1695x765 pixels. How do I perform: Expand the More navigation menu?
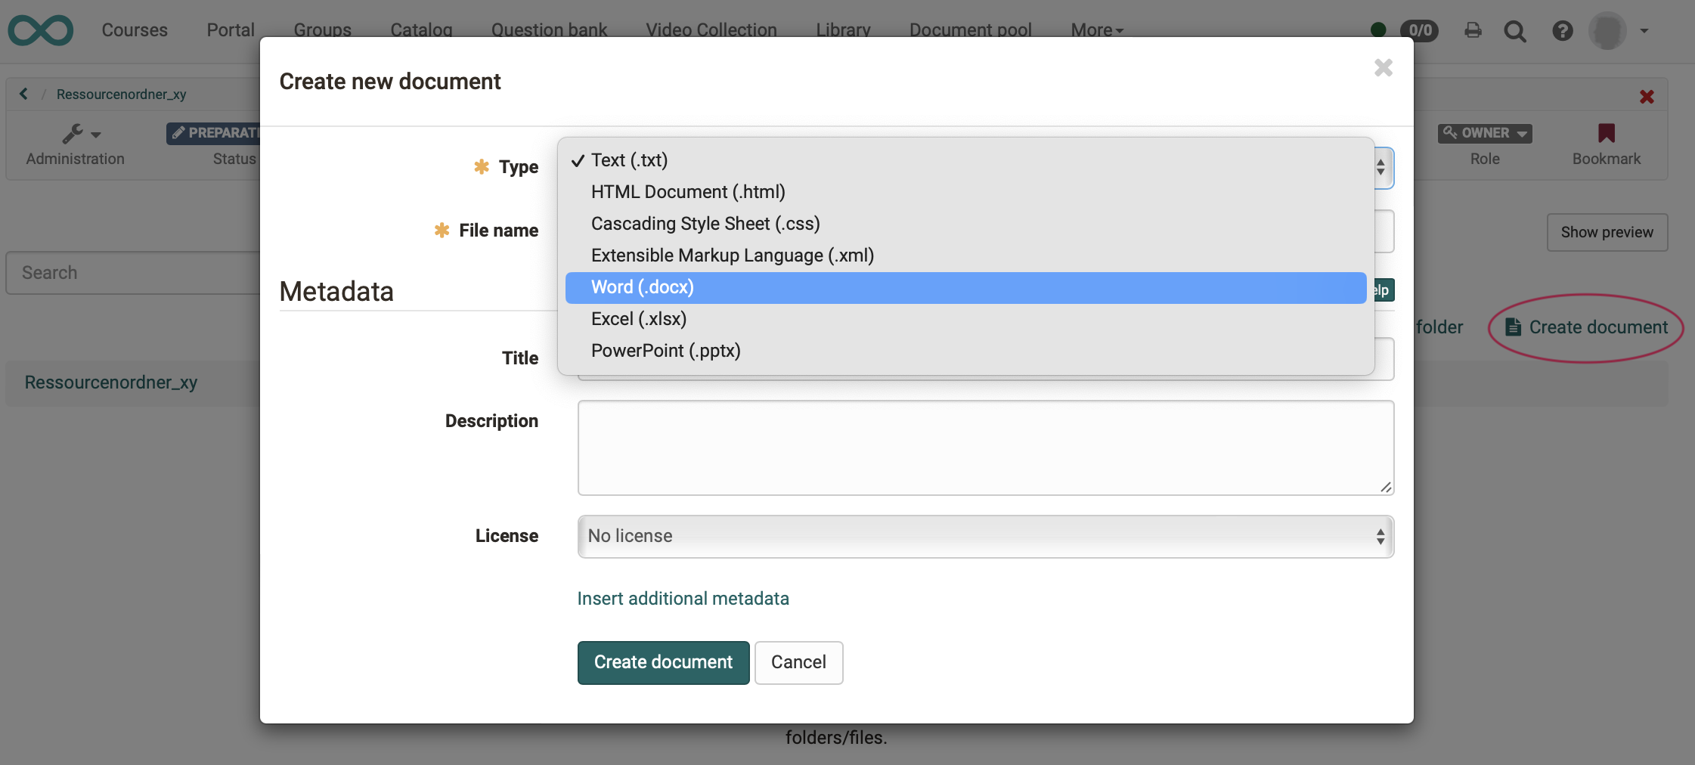1095,30
